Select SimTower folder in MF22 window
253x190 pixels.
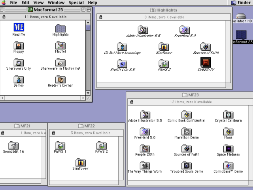click(x=81, y=162)
